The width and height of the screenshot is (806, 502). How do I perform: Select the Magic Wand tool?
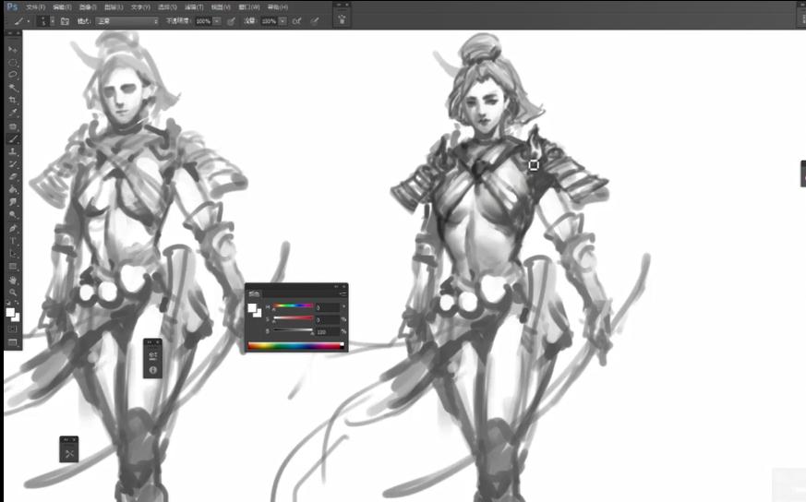point(13,88)
